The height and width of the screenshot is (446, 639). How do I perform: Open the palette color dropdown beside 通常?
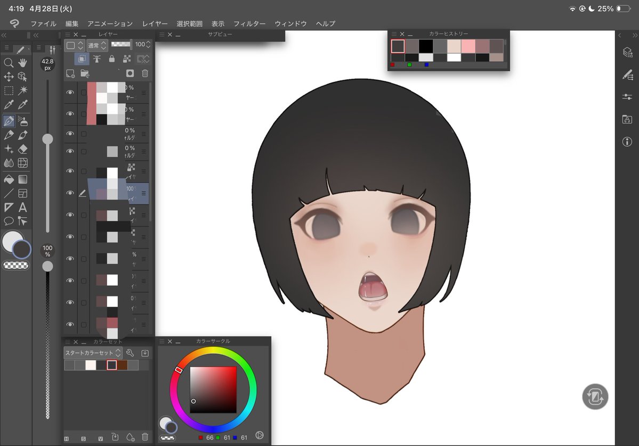point(75,45)
